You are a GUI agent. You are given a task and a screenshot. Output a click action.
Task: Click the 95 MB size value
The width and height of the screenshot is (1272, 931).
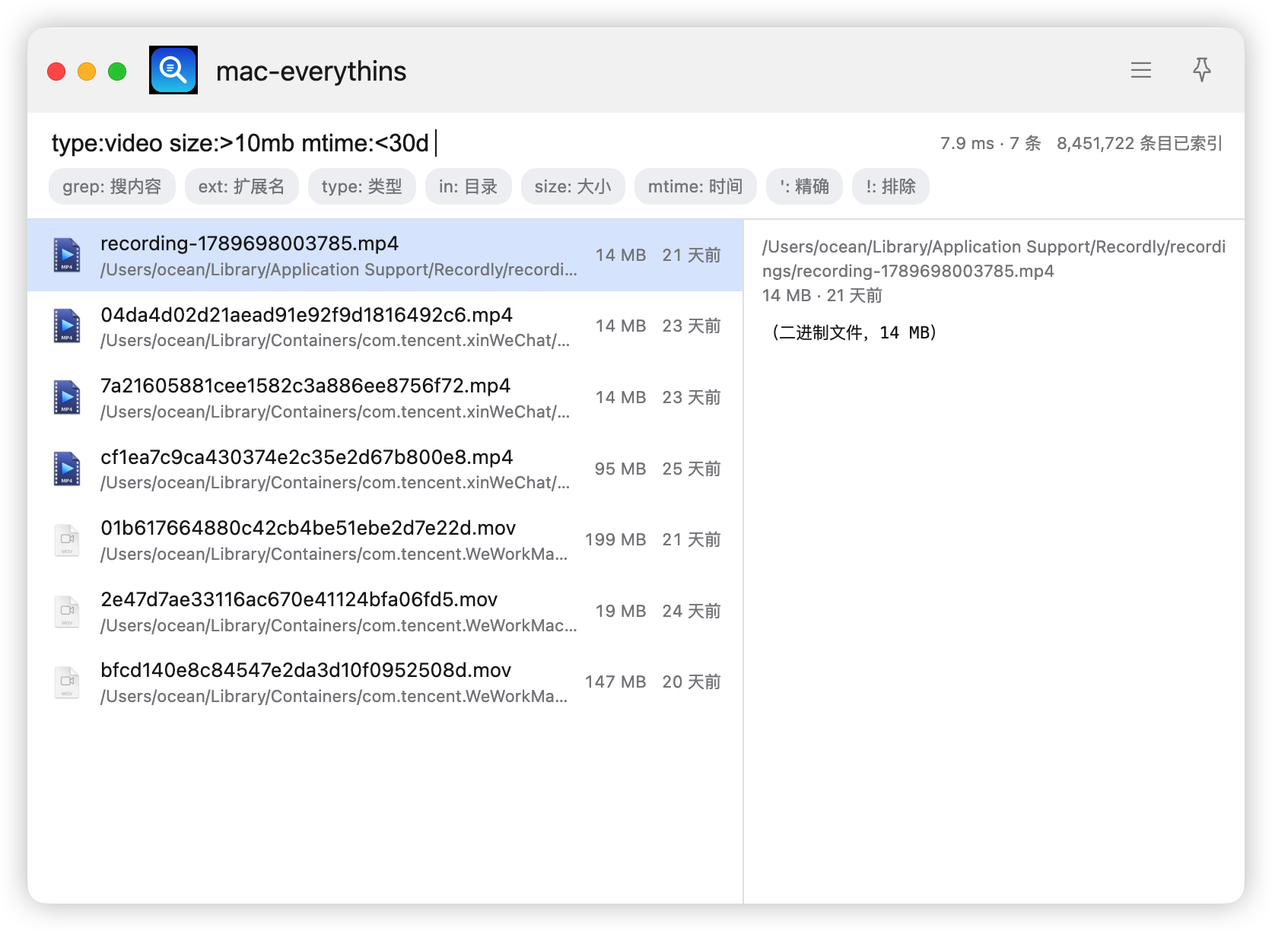pyautogui.click(x=620, y=469)
